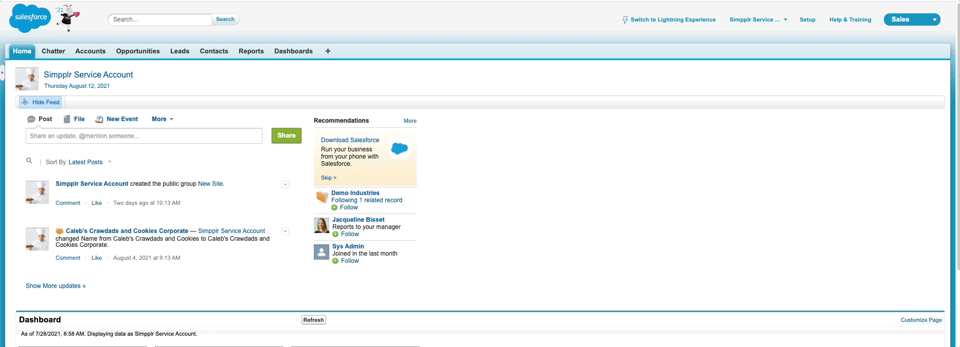
Task: Comment on the Caleb's Crawdads name change post
Action: pos(68,258)
